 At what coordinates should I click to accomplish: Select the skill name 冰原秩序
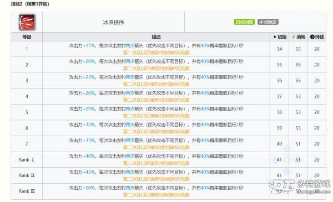pos(113,22)
